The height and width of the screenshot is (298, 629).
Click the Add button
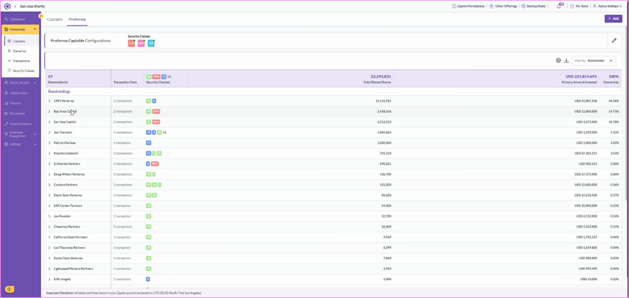pyautogui.click(x=614, y=19)
